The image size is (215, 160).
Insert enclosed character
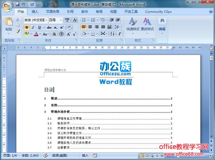(x=61, y=34)
